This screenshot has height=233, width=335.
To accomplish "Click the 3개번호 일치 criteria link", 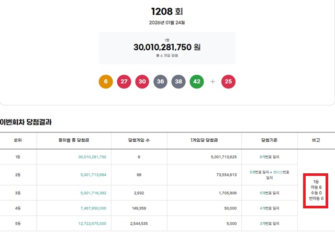I will coord(269,223).
